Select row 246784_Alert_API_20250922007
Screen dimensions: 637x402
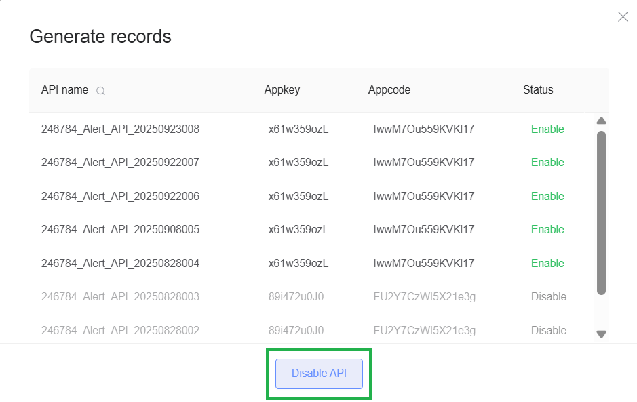120,162
